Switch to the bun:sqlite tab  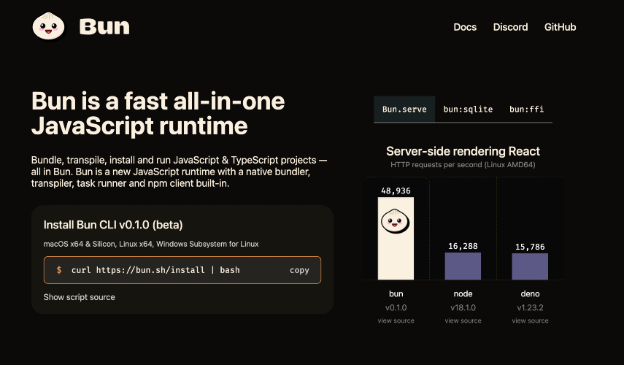tap(468, 109)
